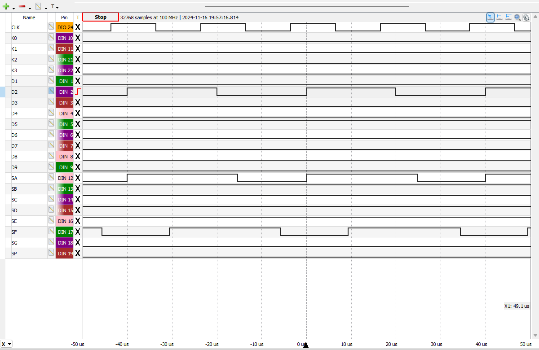Click the green plus add-signal icon
Viewport: 539px width, 350px height.
tap(6, 7)
